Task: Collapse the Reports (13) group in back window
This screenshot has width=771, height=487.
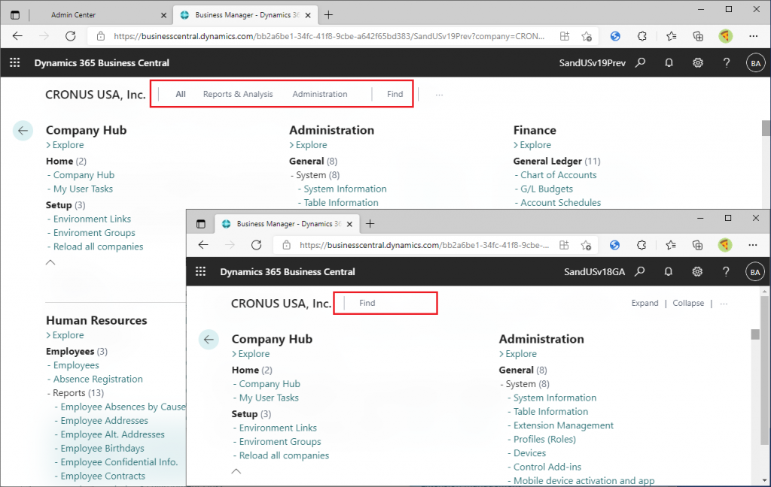Action: (x=76, y=393)
